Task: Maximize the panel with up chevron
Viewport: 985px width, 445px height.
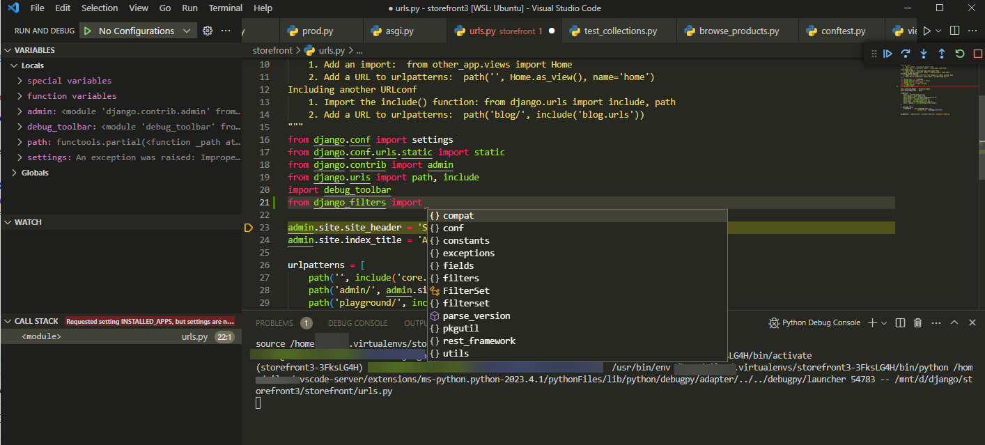Action: coord(954,322)
